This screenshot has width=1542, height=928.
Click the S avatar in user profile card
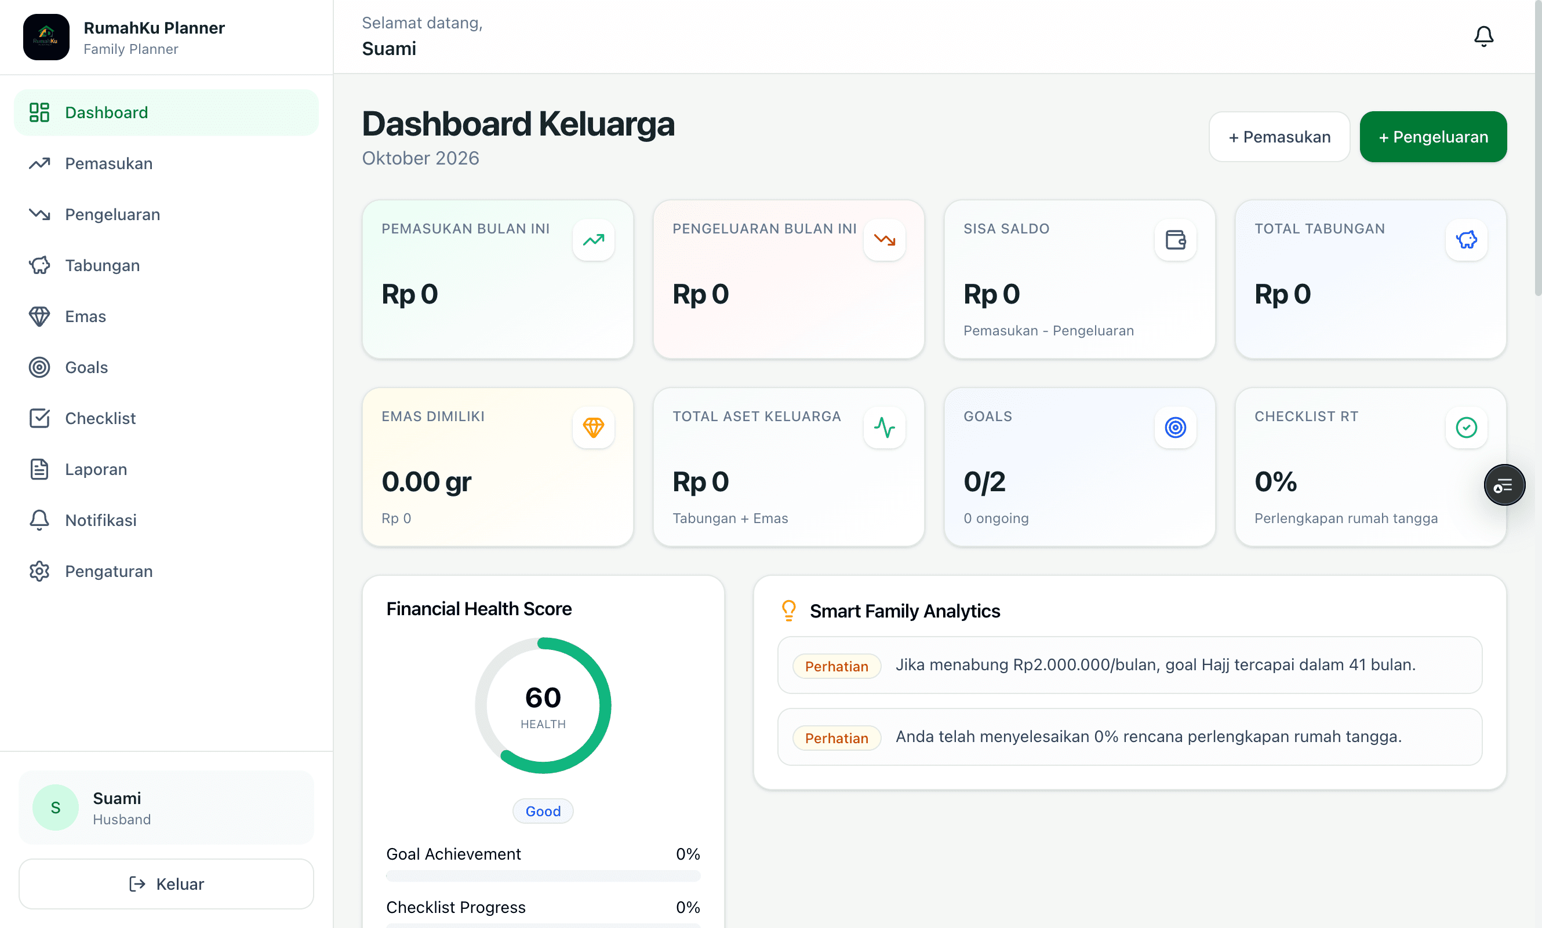56,808
